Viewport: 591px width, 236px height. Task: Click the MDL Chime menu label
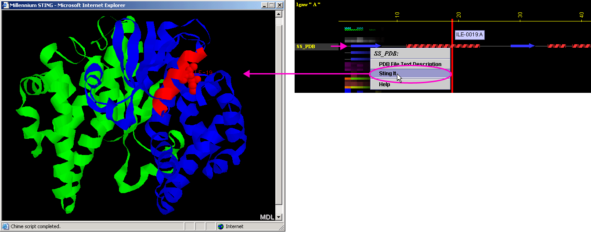tap(267, 217)
